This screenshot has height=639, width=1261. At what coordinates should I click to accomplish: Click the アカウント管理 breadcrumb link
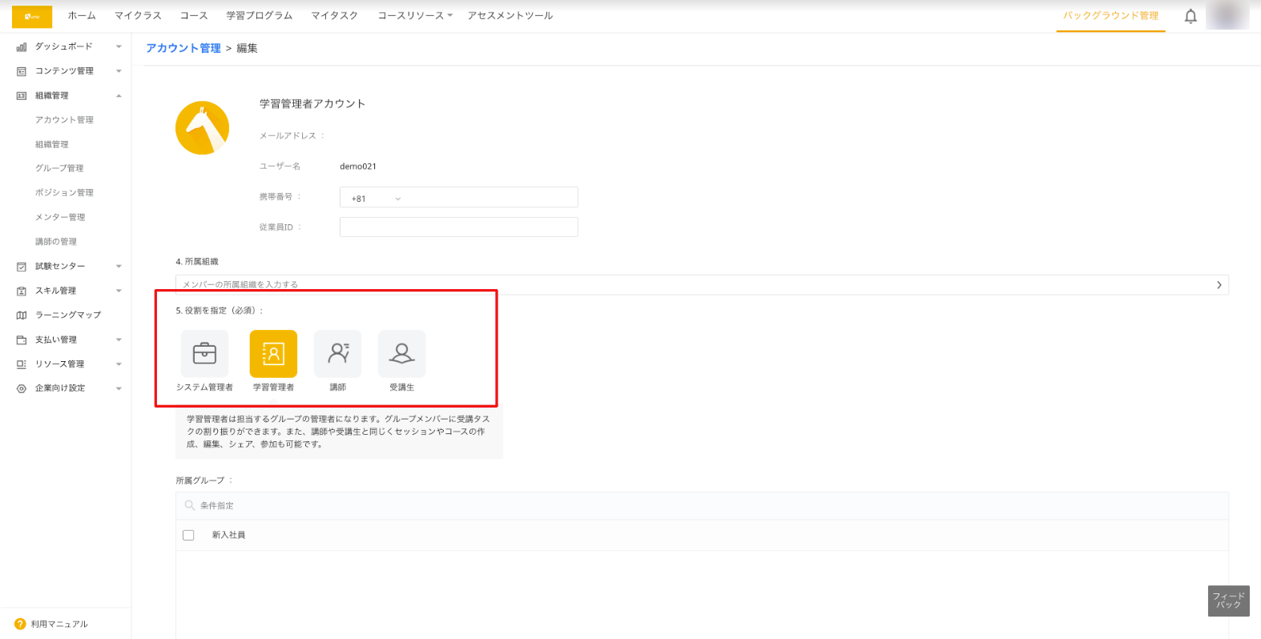[183, 48]
